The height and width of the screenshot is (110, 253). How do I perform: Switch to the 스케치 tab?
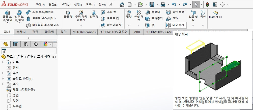(x=21, y=32)
